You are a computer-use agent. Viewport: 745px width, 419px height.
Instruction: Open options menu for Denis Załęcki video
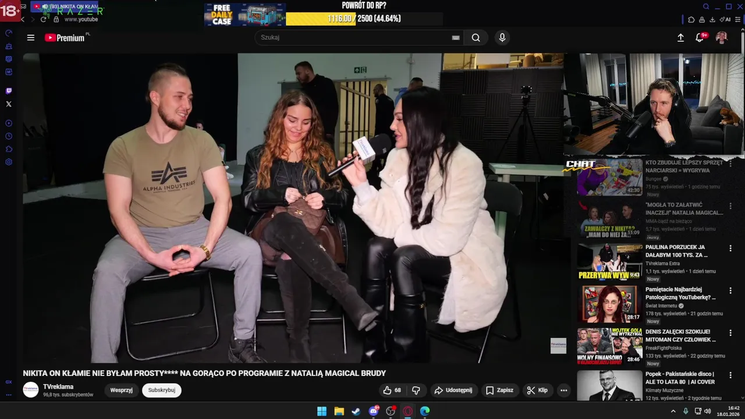[x=730, y=332]
